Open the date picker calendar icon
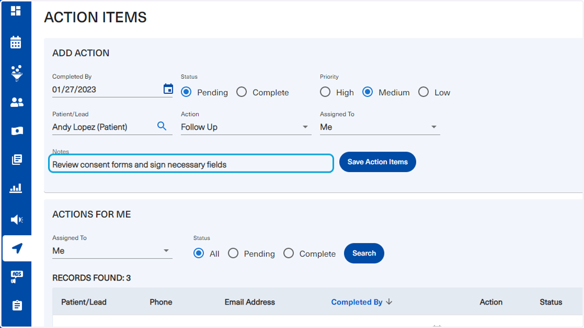This screenshot has width=584, height=328. point(168,89)
